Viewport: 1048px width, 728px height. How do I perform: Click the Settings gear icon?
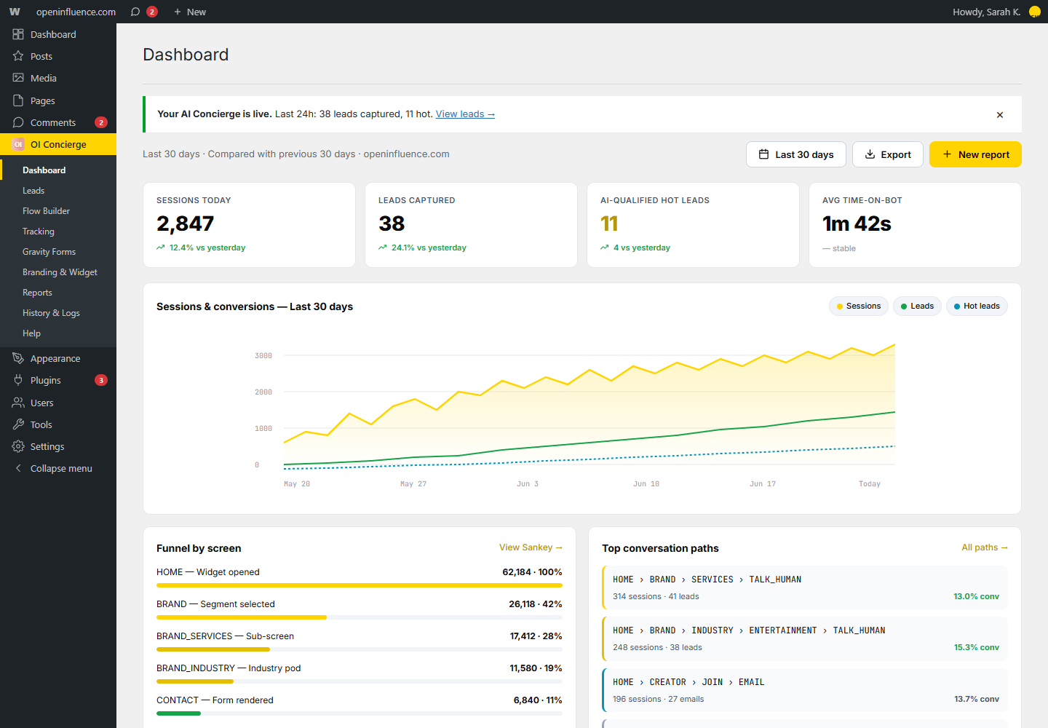[18, 446]
